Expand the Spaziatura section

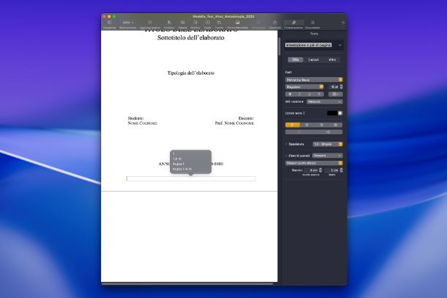click(287, 144)
